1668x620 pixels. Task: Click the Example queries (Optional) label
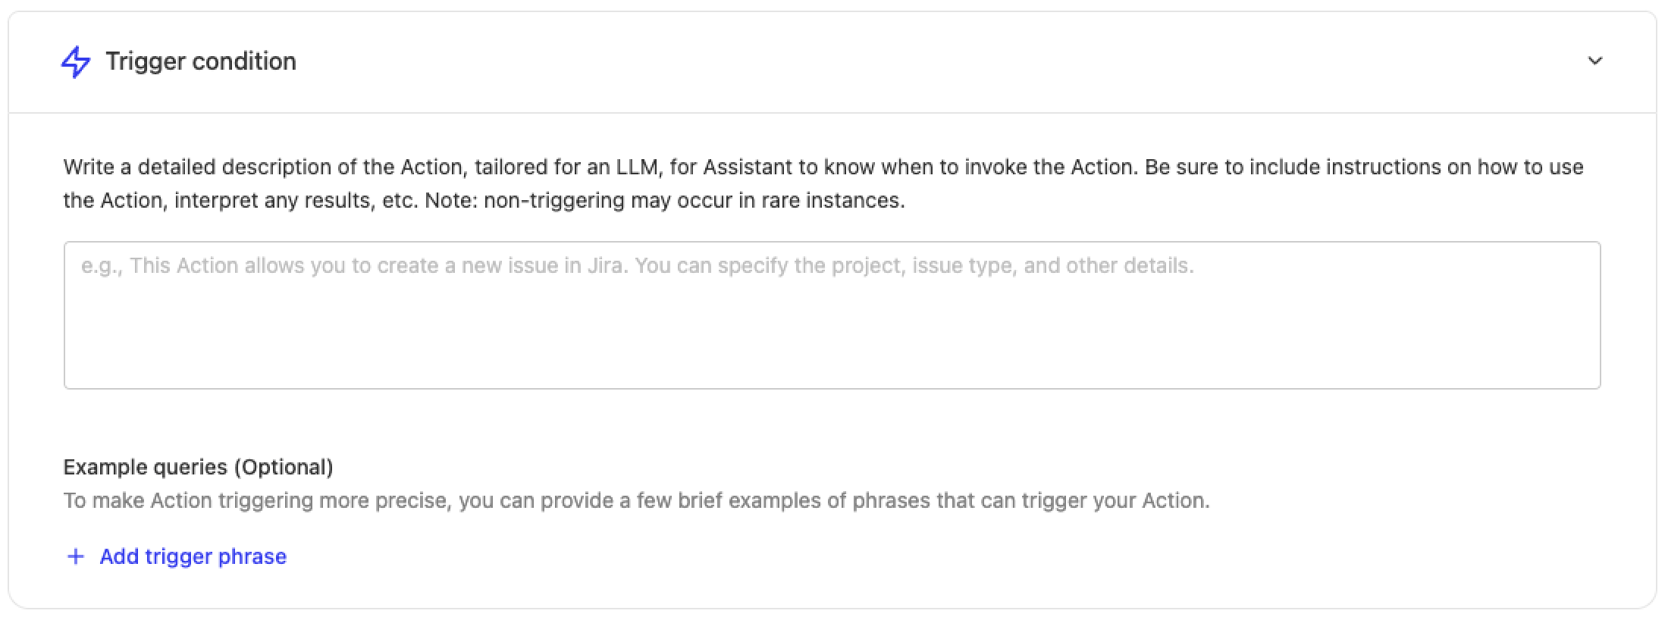(198, 467)
